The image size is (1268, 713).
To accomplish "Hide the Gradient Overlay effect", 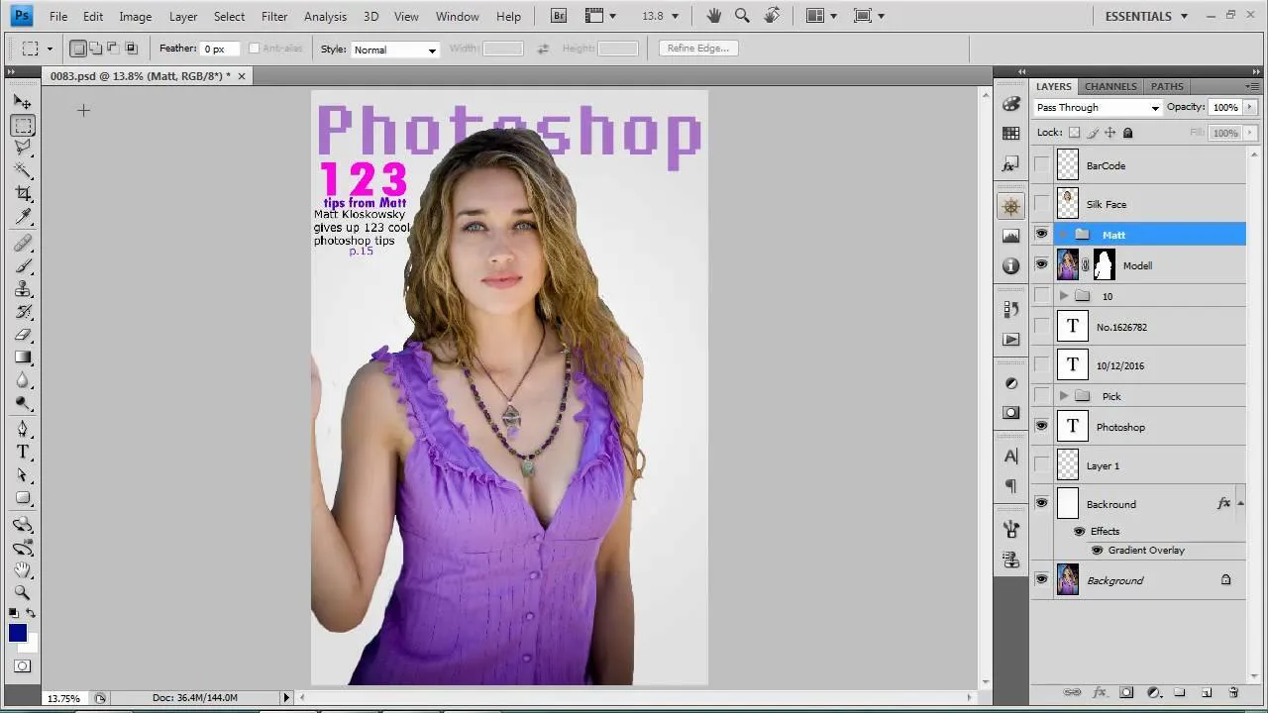I will [1097, 551].
